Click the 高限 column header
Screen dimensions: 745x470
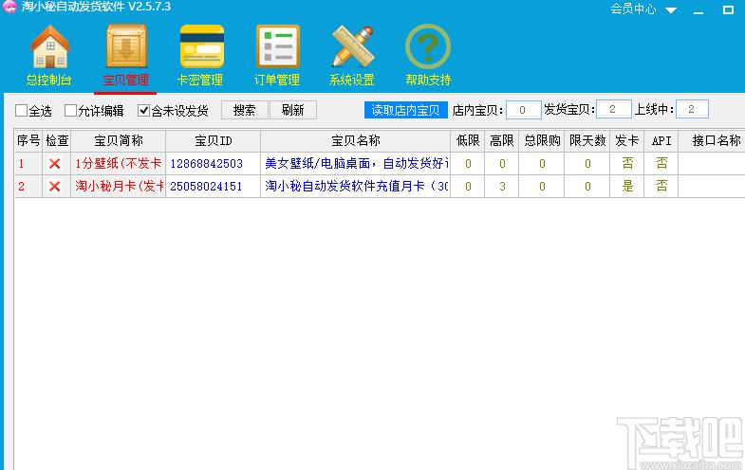point(502,140)
